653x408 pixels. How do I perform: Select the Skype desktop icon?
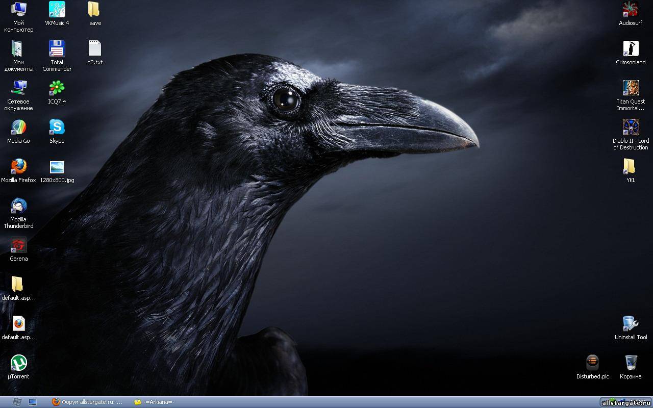pyautogui.click(x=57, y=127)
